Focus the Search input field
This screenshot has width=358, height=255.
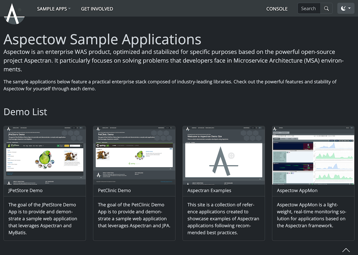coord(309,8)
